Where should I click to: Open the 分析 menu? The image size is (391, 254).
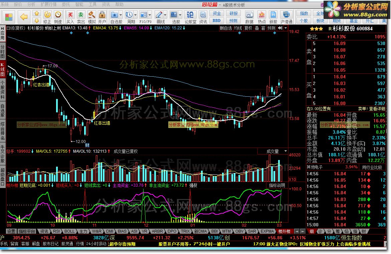click(x=31, y=4)
